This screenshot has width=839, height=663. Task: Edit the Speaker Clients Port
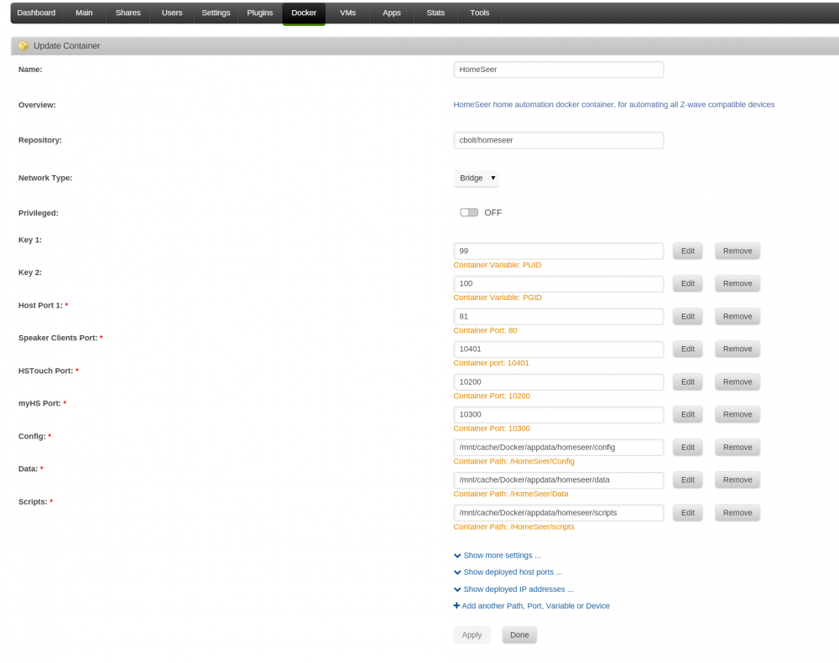(688, 350)
